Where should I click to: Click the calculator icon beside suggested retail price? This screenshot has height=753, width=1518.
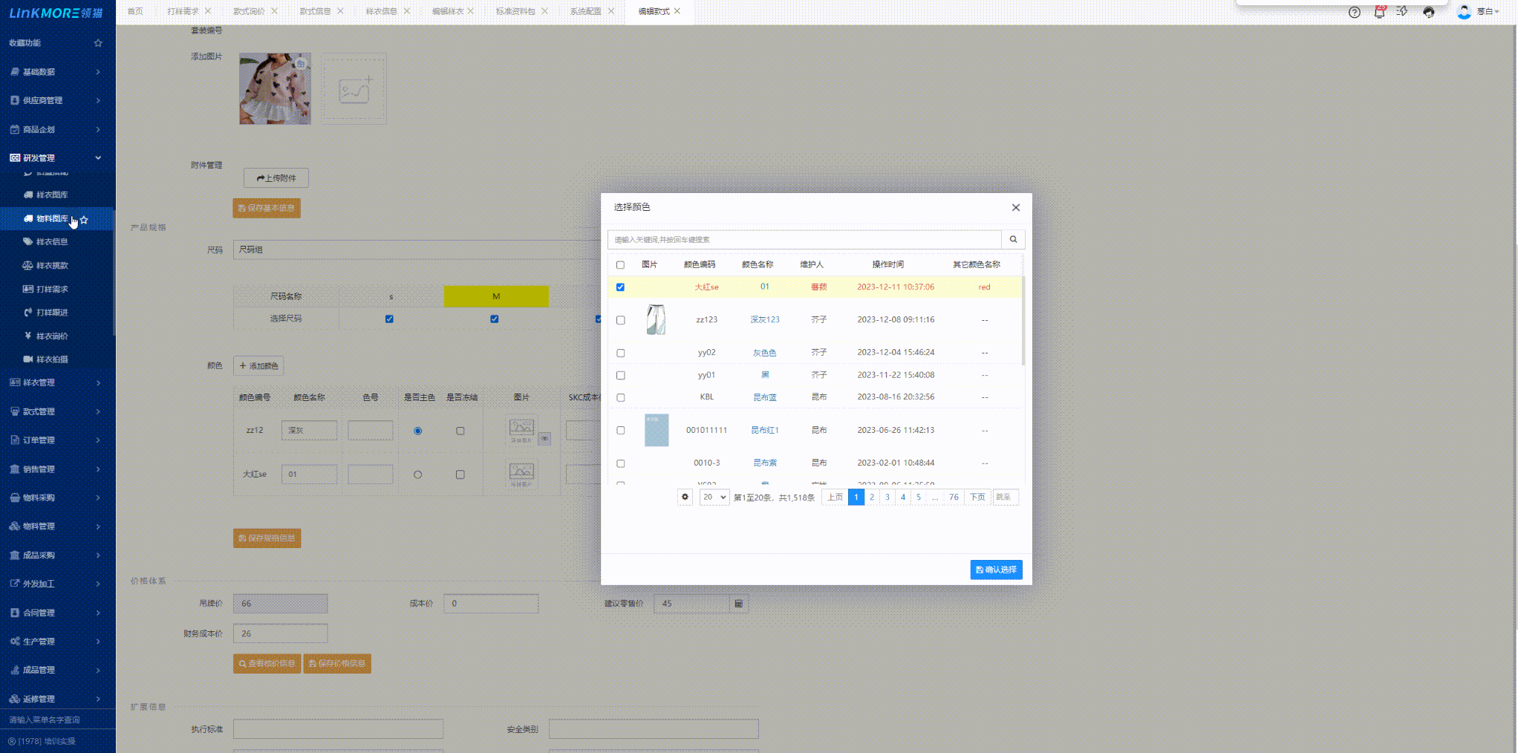(x=738, y=604)
